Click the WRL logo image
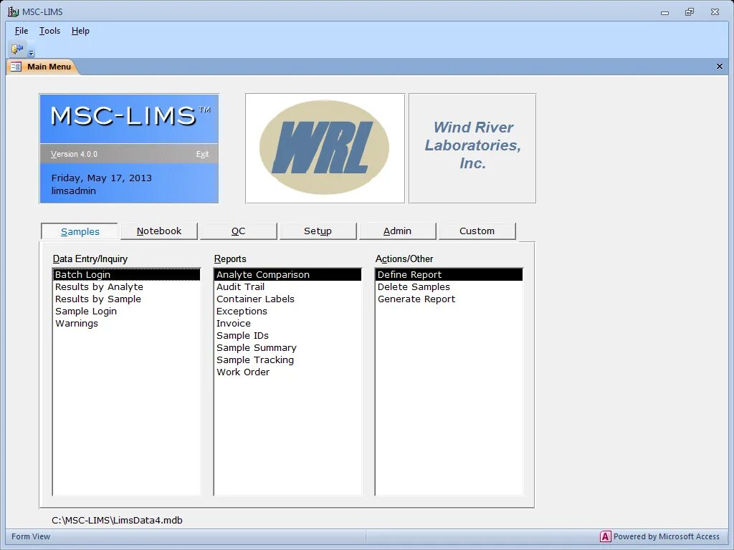Screen dimensions: 734x550 point(325,148)
